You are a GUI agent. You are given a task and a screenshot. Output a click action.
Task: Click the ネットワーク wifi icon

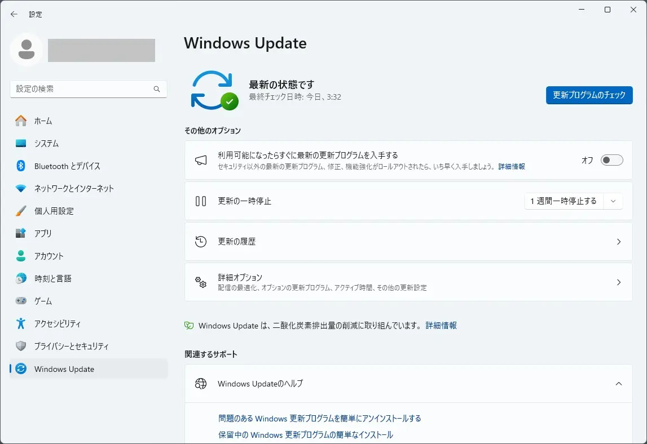(x=21, y=188)
